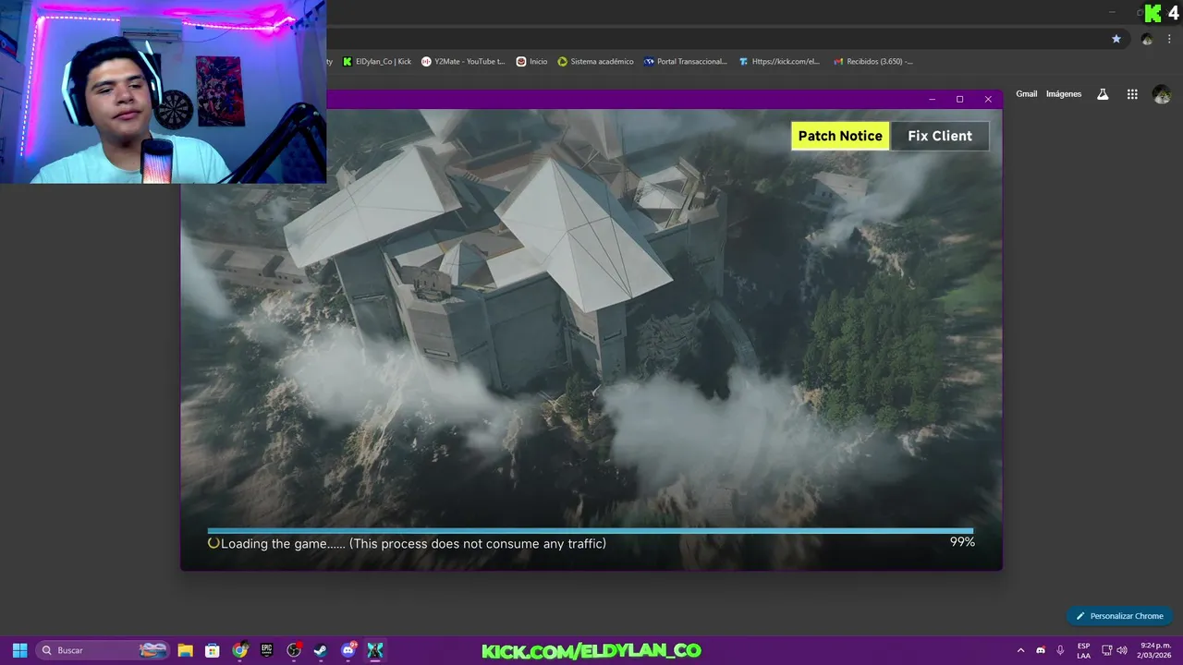Open the clock showing 9:24 p. m.
Image resolution: width=1183 pixels, height=665 pixels.
click(1153, 650)
